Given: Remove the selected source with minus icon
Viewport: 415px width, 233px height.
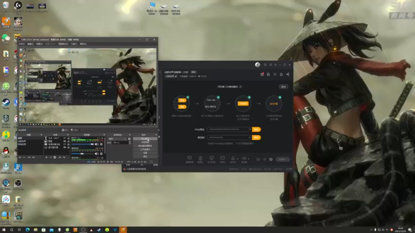Looking at the screenshot, I should coord(50,157).
